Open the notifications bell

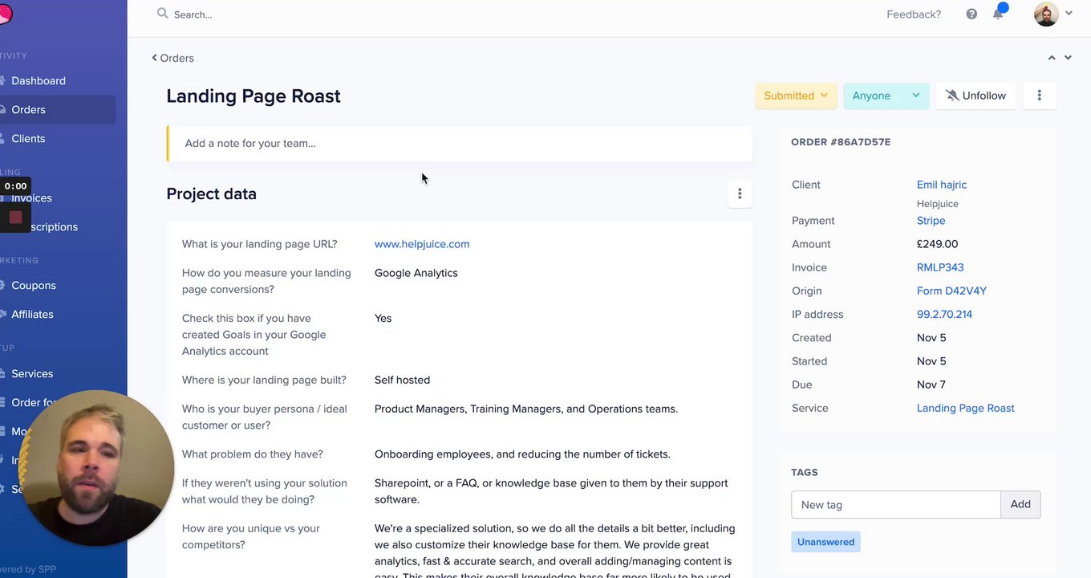(998, 14)
